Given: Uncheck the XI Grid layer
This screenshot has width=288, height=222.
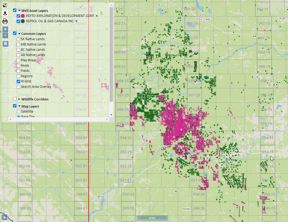Looking at the screenshot, I should (19, 81).
